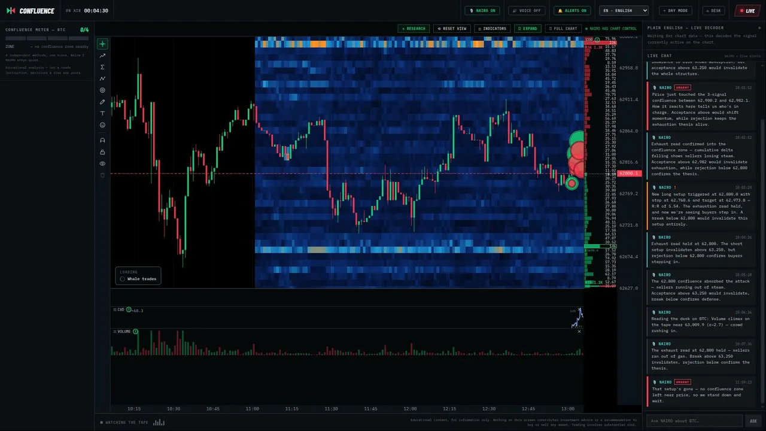Open the 10:07:36 NAIRO message
Viewport: 766px width, 431px height.
(701, 356)
